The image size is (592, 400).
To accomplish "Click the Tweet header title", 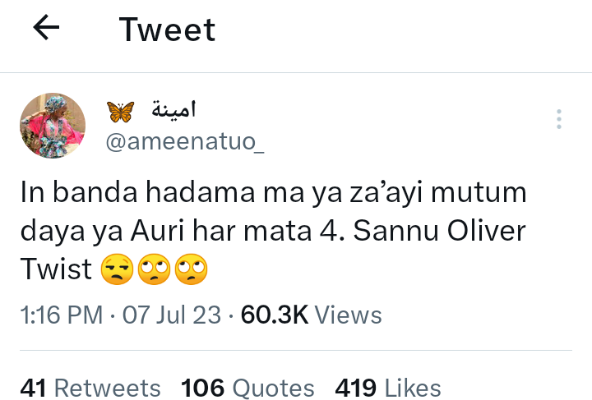I will (x=167, y=30).
